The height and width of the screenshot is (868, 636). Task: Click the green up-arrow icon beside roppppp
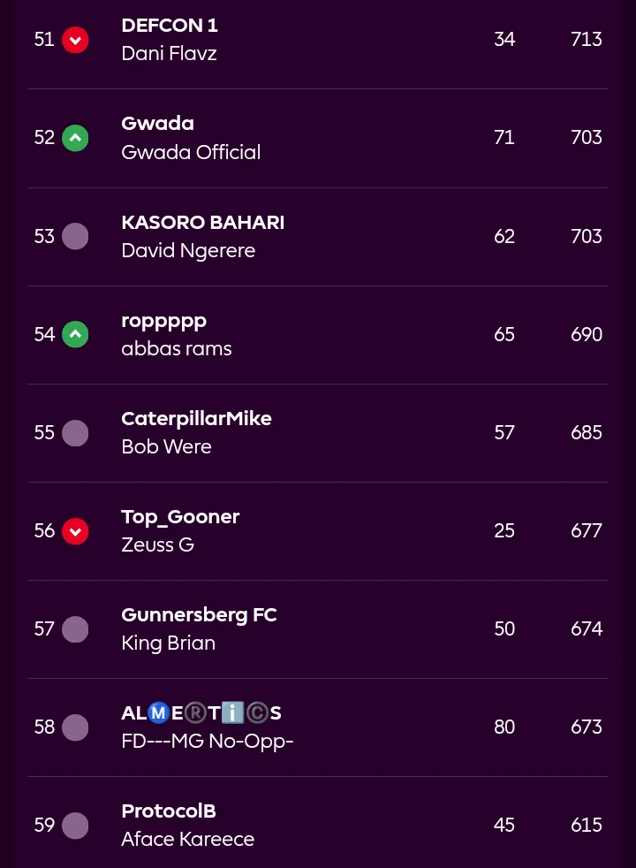pyautogui.click(x=75, y=334)
